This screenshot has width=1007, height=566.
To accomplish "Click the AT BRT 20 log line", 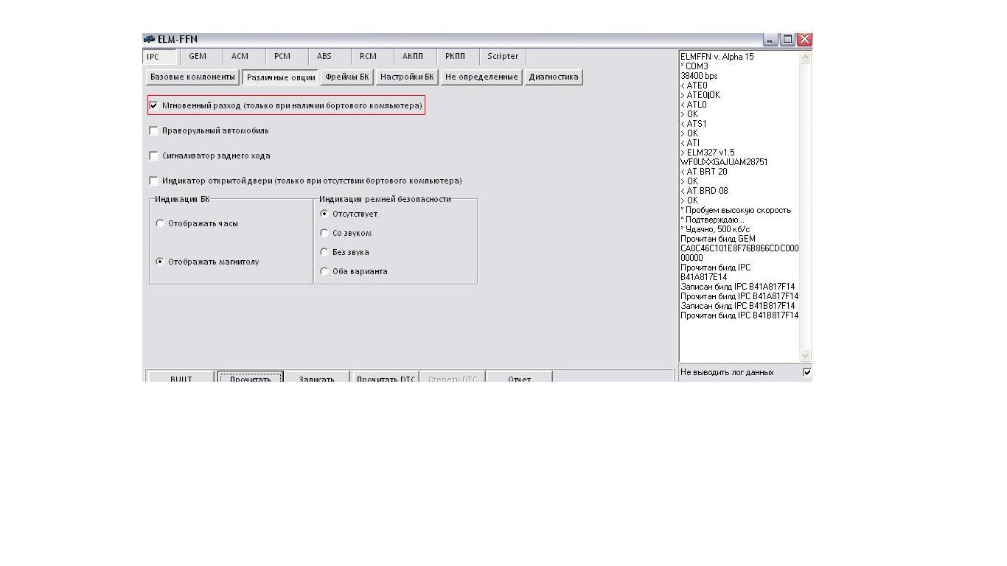I will click(704, 172).
